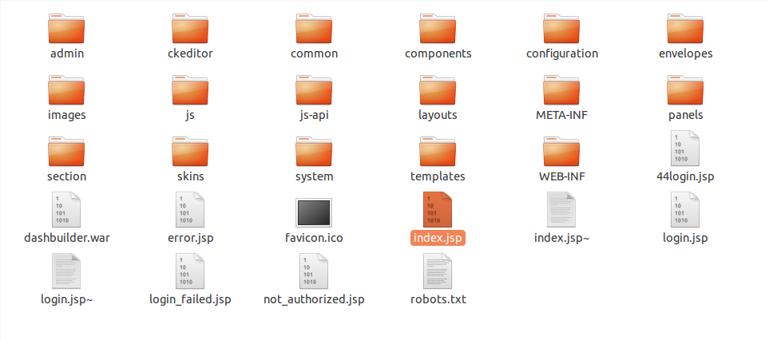Click the 'robots.txt' file name
Image resolution: width=769 pixels, height=340 pixels.
tap(438, 298)
